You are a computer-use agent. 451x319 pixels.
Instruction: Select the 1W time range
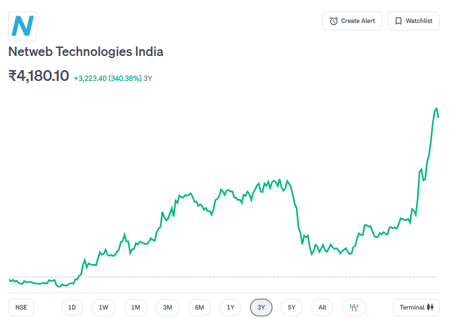pyautogui.click(x=104, y=308)
